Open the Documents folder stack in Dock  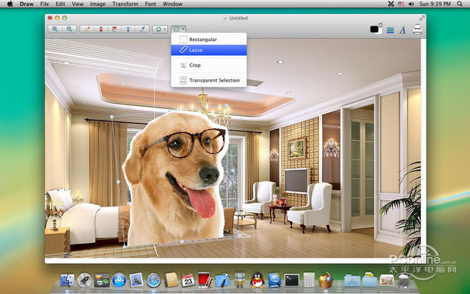point(369,280)
